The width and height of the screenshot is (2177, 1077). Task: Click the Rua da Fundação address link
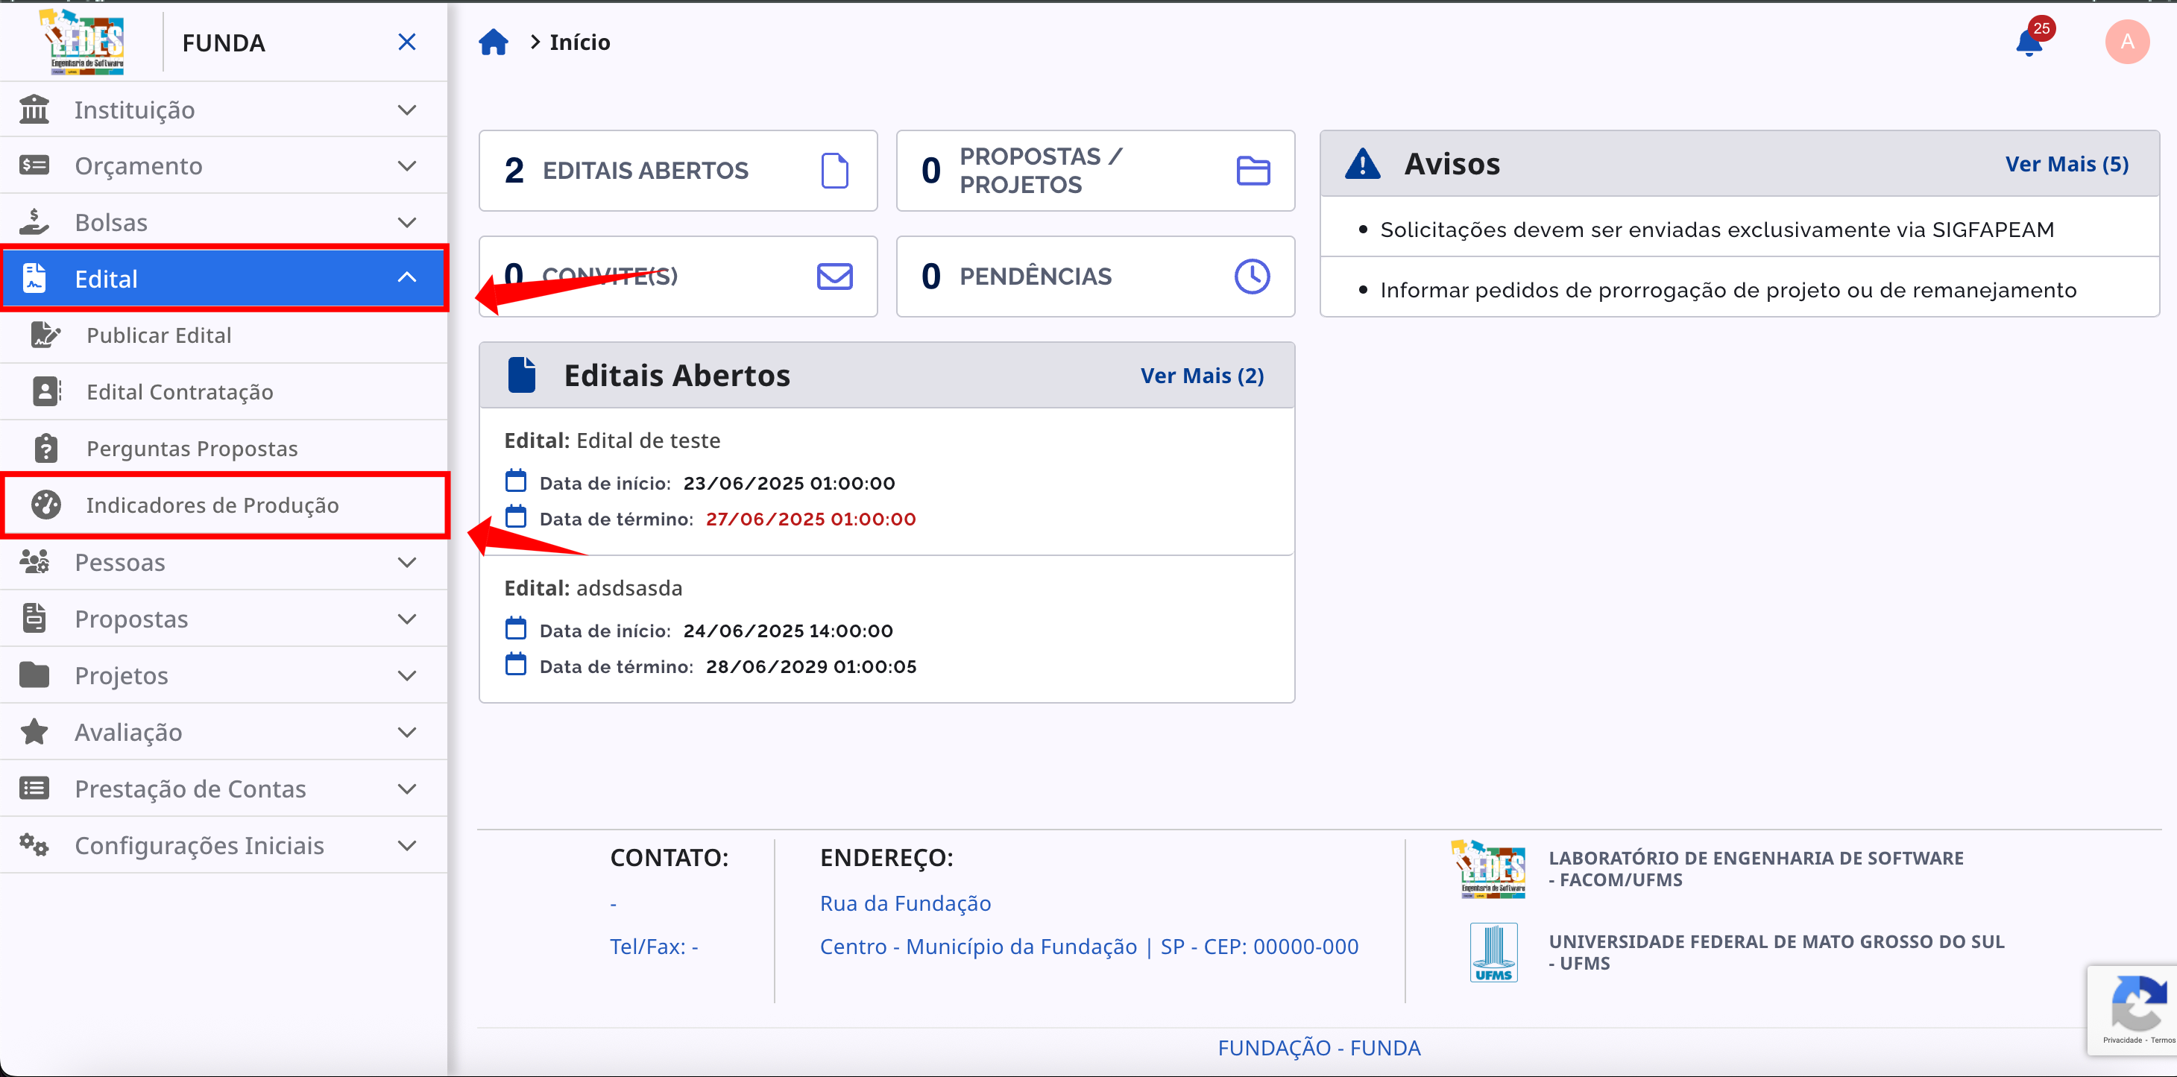tap(904, 902)
